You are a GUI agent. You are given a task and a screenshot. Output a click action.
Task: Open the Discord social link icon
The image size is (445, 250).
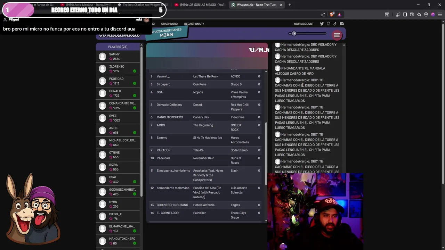point(342,24)
